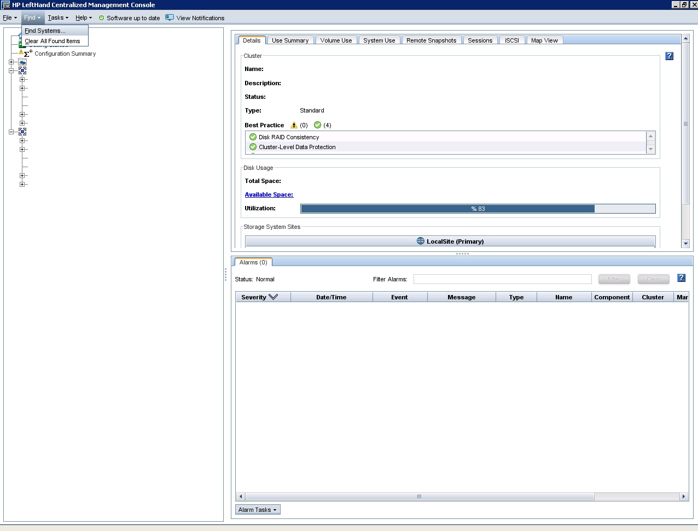Open the Help menu
This screenshot has width=698, height=531.
[84, 17]
